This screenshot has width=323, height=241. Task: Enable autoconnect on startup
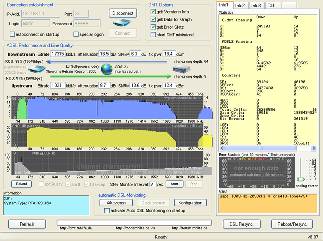coord(12,34)
